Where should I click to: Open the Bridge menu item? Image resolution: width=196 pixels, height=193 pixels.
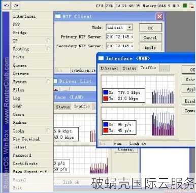(x=20, y=33)
